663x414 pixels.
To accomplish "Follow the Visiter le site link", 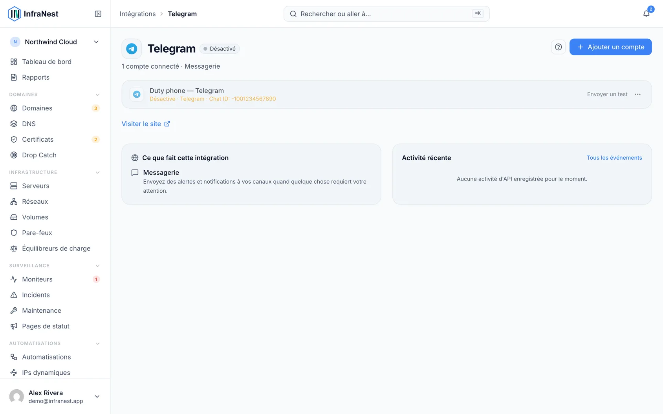I will pyautogui.click(x=146, y=124).
